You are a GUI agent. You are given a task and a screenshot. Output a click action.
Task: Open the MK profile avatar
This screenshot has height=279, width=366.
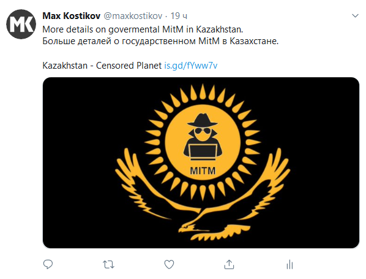tap(21, 24)
